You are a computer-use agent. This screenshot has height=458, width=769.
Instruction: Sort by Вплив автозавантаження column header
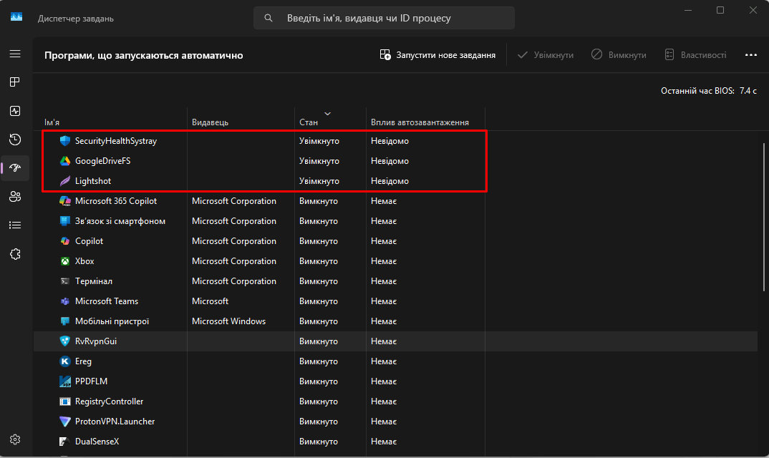coord(420,122)
